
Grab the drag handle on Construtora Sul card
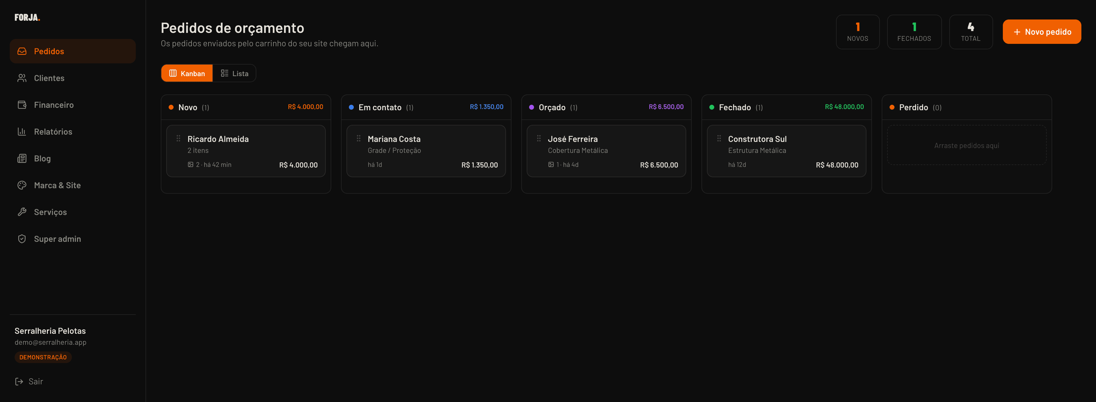[719, 138]
